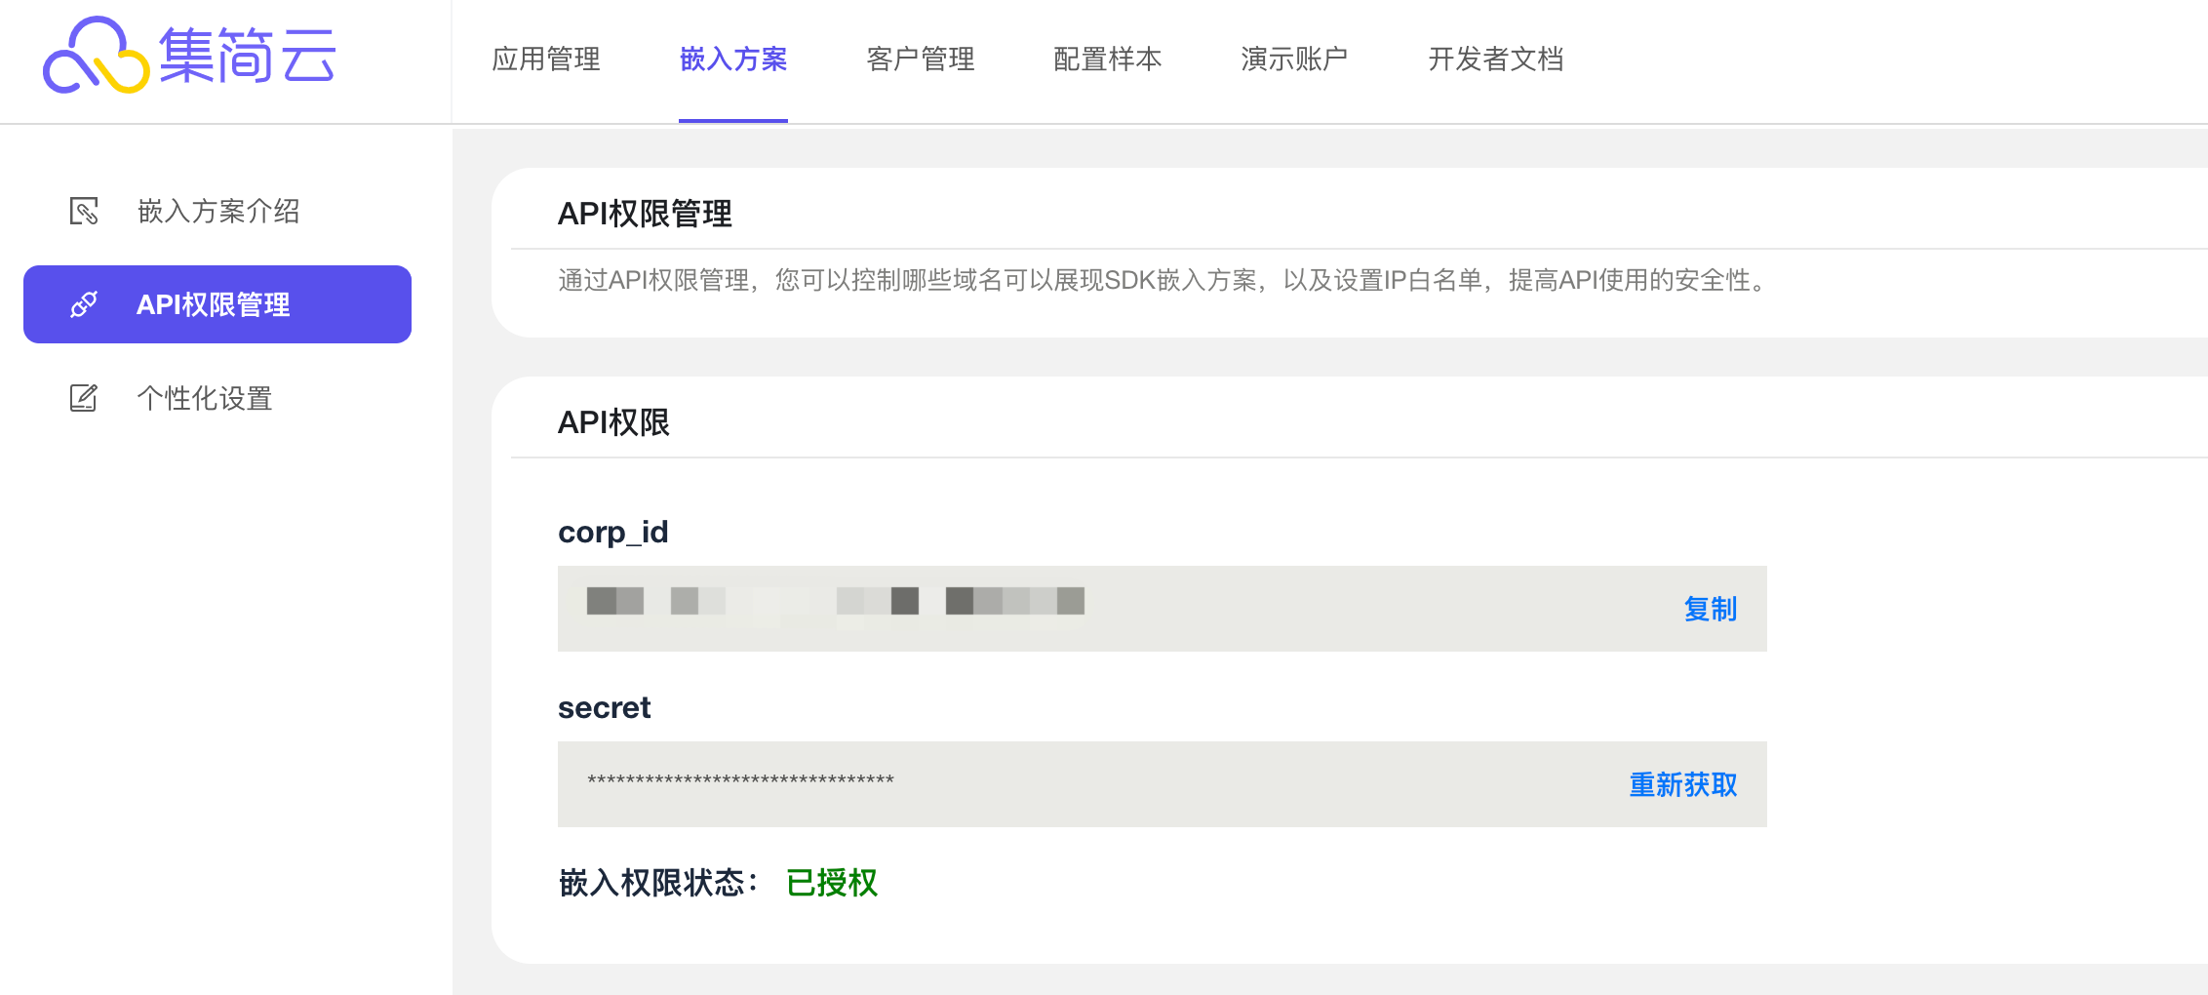Viewport: 2208px width, 995px height.
Task: Go to the 演示账户 tab
Action: (x=1295, y=60)
